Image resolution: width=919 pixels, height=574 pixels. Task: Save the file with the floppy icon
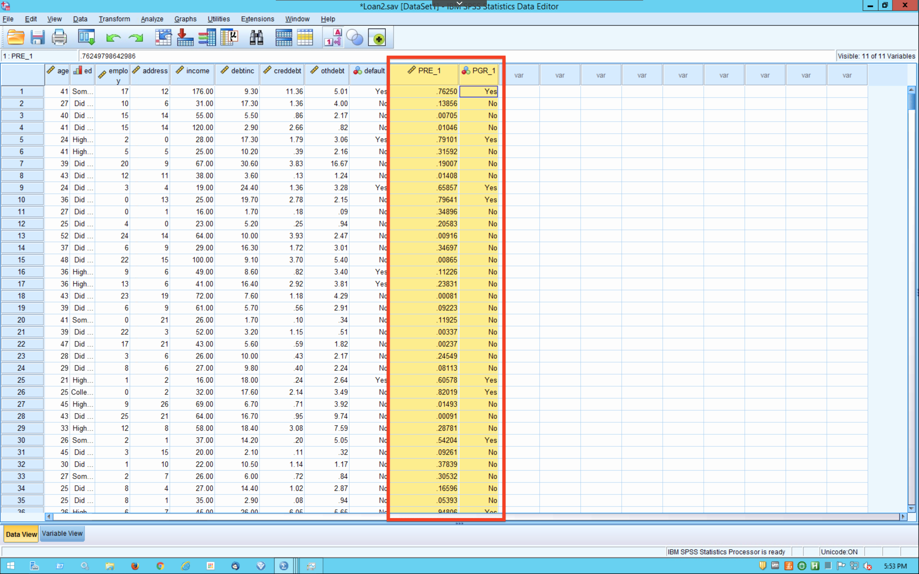click(37, 38)
